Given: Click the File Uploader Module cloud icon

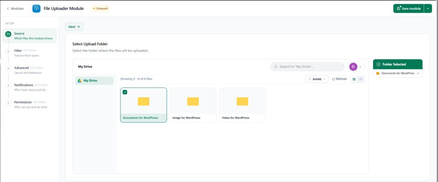Looking at the screenshot, I should pyautogui.click(x=36, y=9).
